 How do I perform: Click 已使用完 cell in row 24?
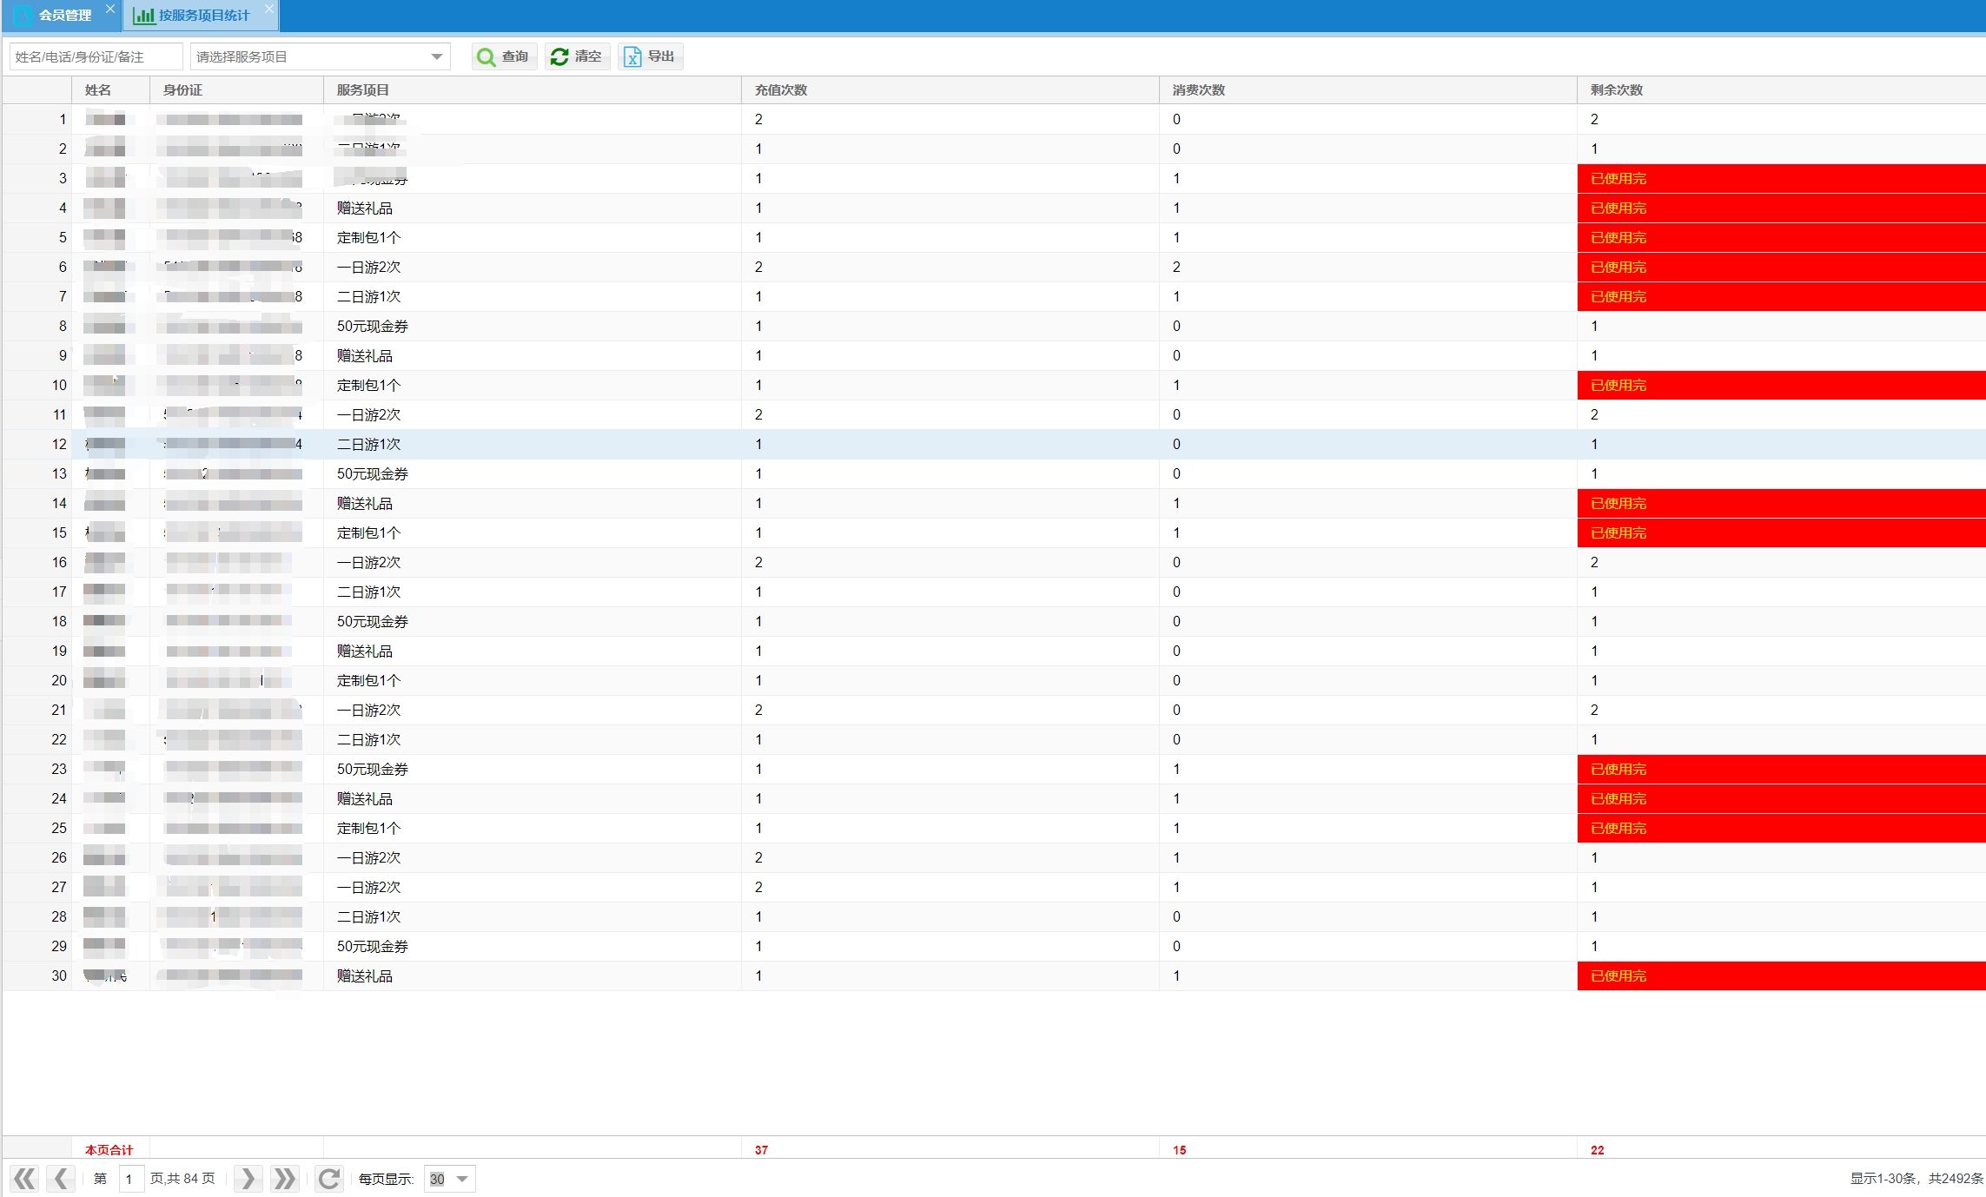[x=1781, y=799]
